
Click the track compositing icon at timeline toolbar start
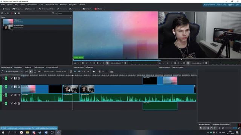click(2, 72)
